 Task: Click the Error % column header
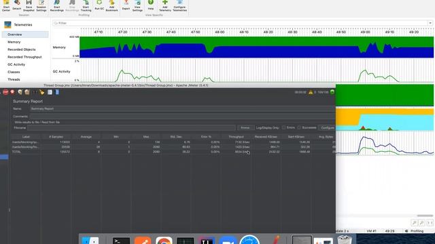pyautogui.click(x=206, y=137)
